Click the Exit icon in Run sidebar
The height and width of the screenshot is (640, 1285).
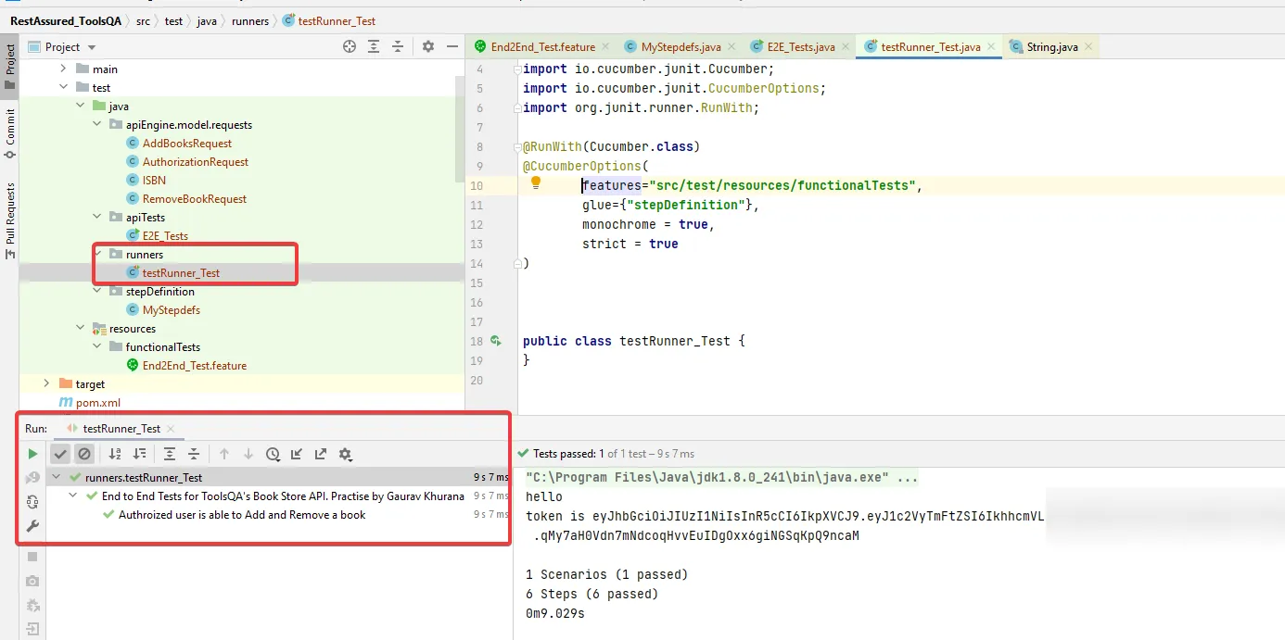[x=32, y=630]
